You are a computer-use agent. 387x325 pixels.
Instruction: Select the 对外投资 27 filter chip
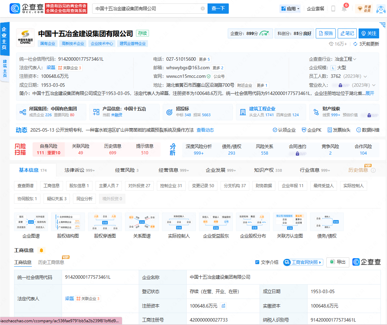[x=139, y=185]
